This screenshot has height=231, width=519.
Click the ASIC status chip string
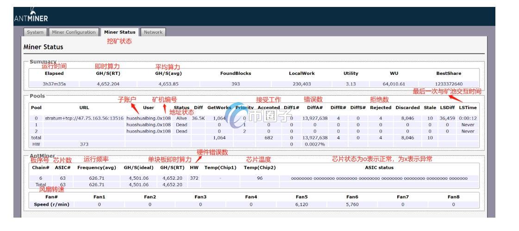click(379, 178)
